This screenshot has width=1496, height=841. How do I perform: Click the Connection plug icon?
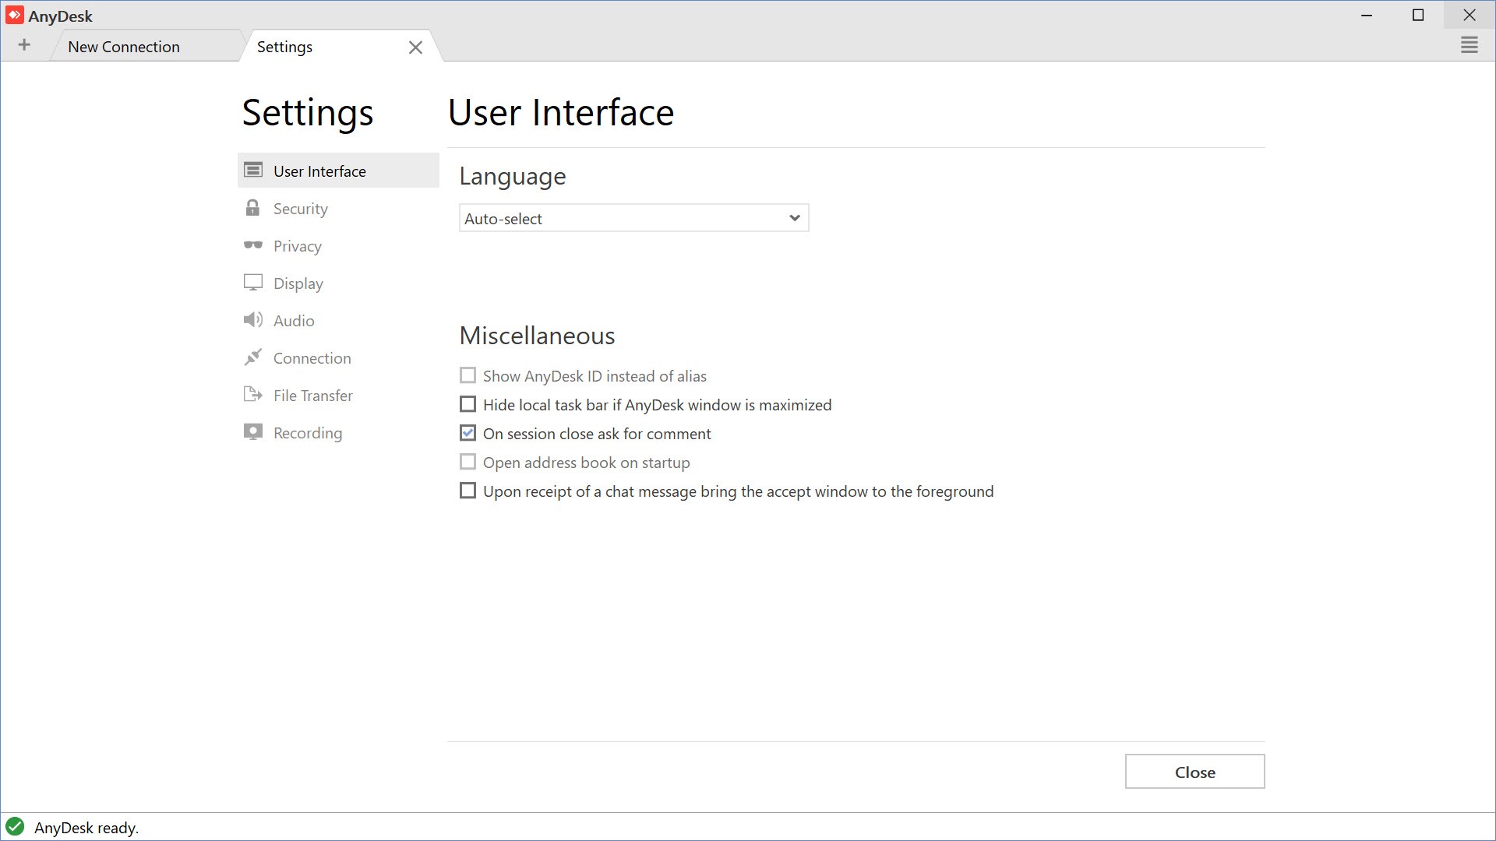click(x=252, y=357)
